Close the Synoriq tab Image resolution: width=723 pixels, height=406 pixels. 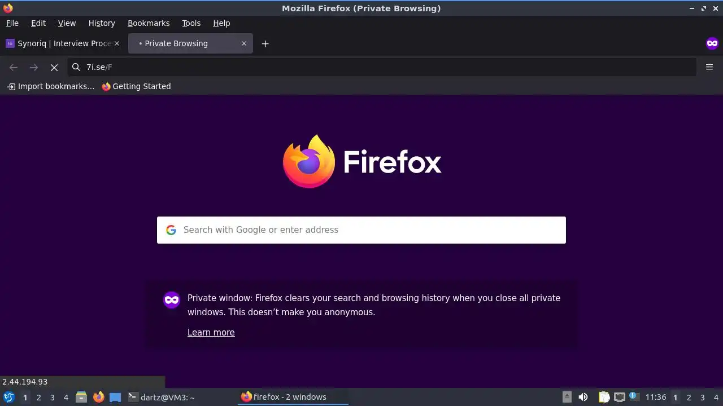(117, 43)
